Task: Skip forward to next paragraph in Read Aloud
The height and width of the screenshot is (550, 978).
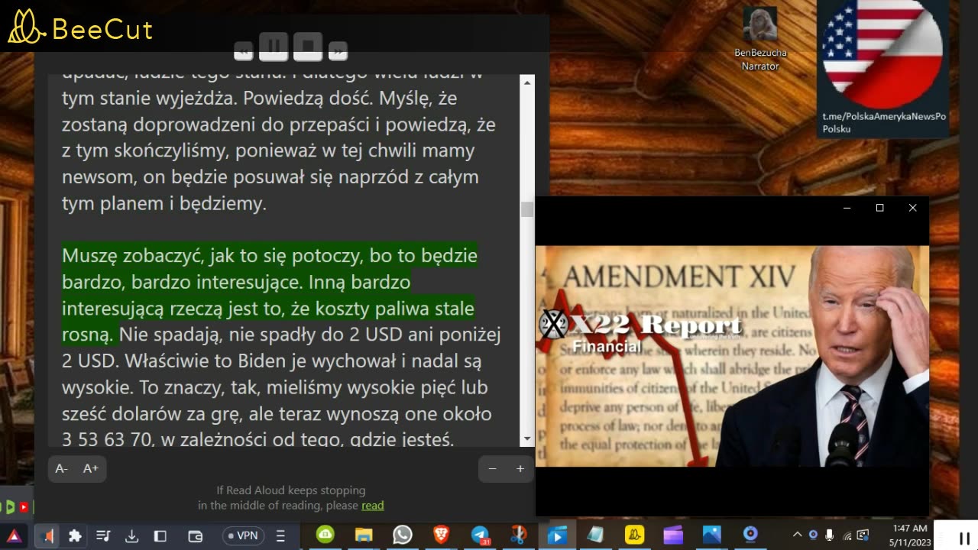Action: pos(338,51)
